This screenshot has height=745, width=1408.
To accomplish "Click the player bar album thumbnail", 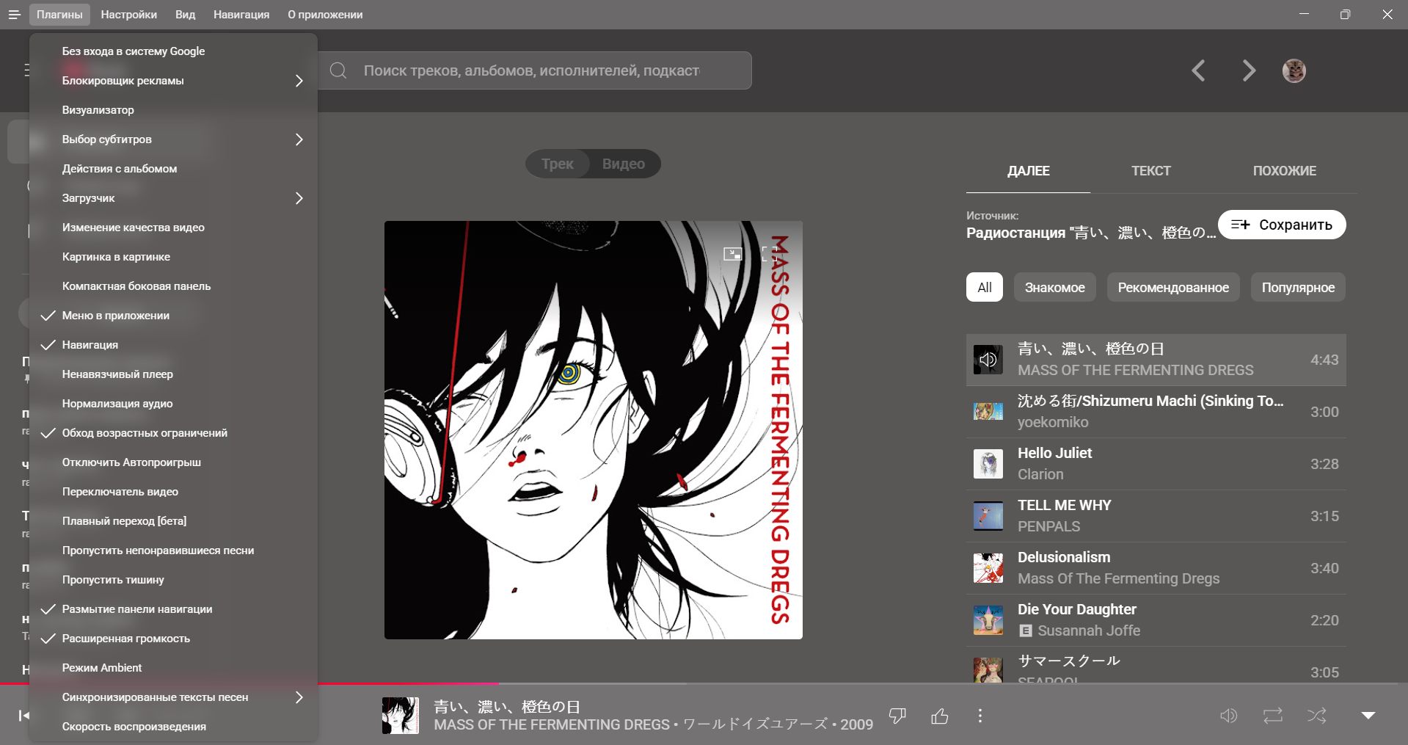I will coord(401,716).
